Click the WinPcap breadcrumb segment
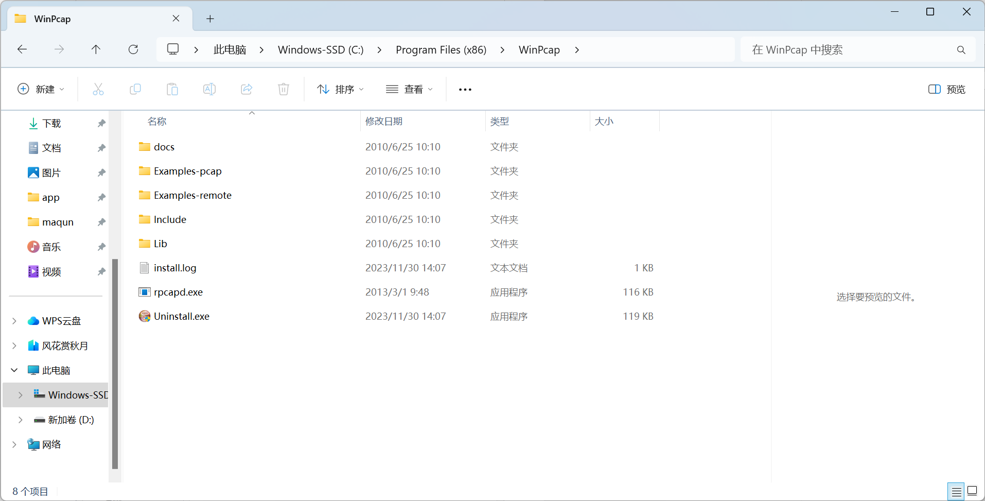985x501 pixels. (539, 49)
